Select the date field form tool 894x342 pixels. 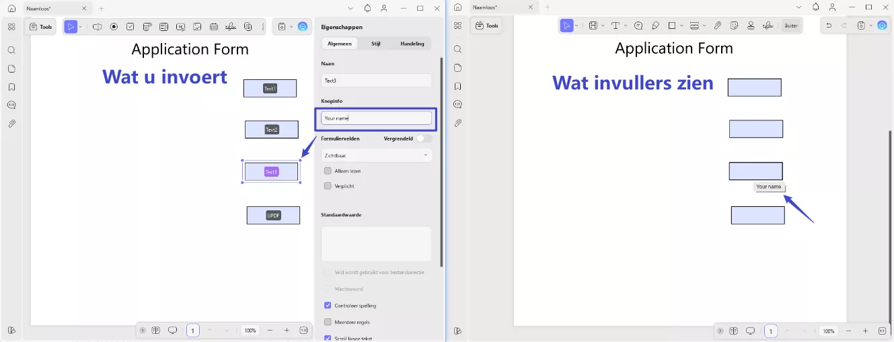(x=214, y=27)
